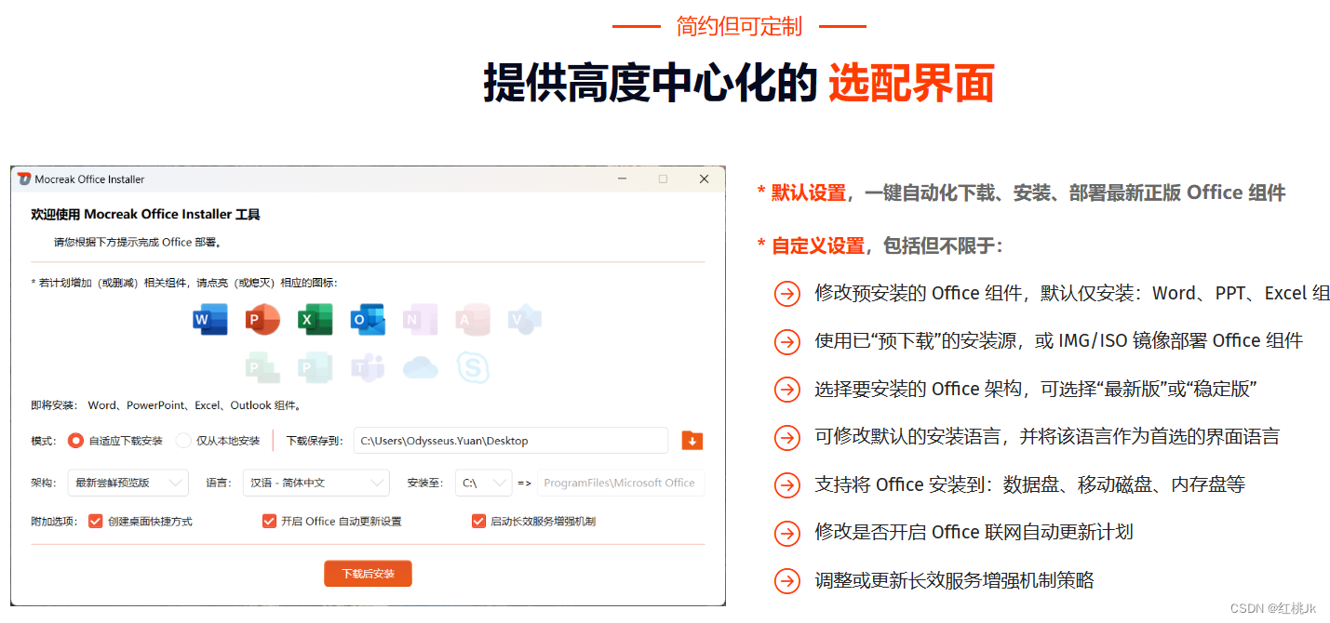
Task: Light up the OneDrive cloud icon
Action: [420, 368]
